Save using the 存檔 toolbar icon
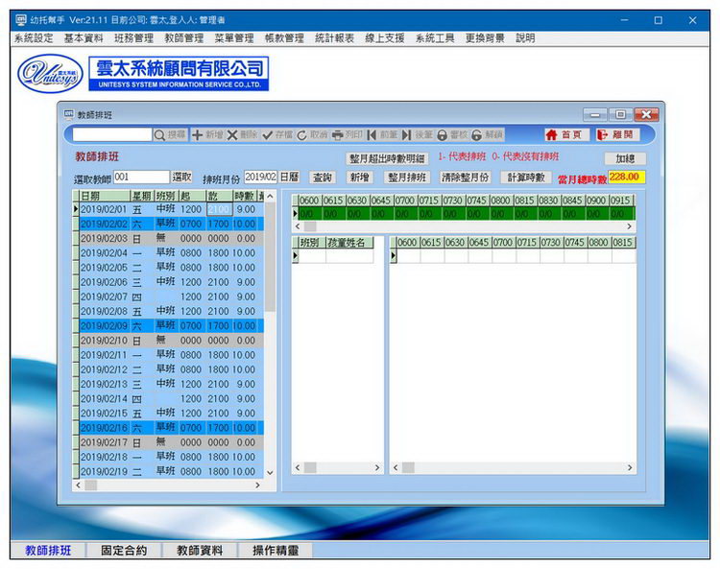The width and height of the screenshot is (720, 569). coord(277,135)
